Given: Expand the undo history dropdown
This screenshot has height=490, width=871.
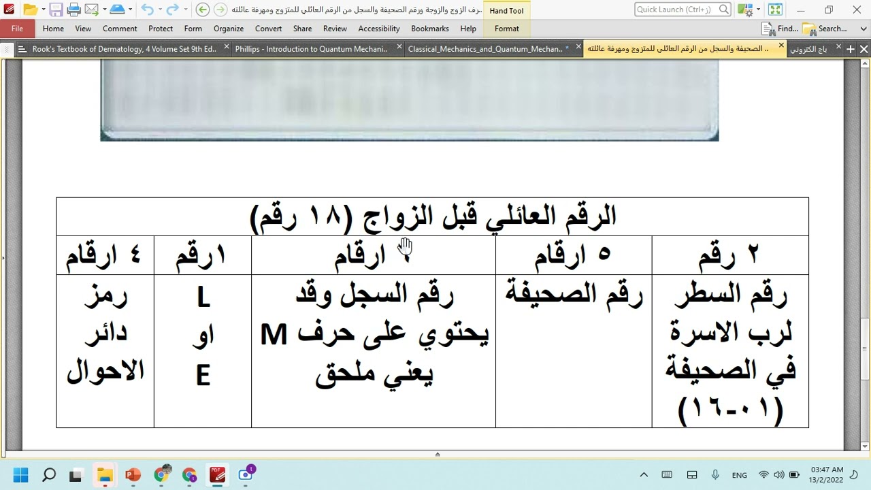Looking at the screenshot, I should (160, 10).
